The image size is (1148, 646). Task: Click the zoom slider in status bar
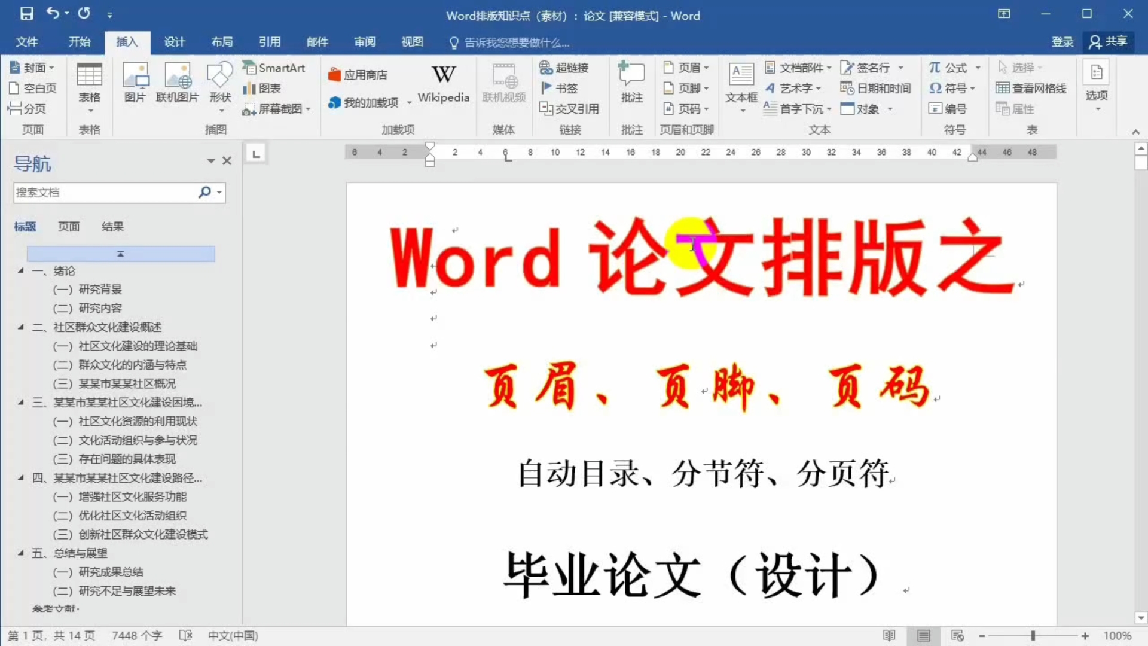(x=1033, y=635)
